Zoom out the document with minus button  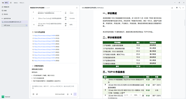pyautogui.click(x=131, y=95)
